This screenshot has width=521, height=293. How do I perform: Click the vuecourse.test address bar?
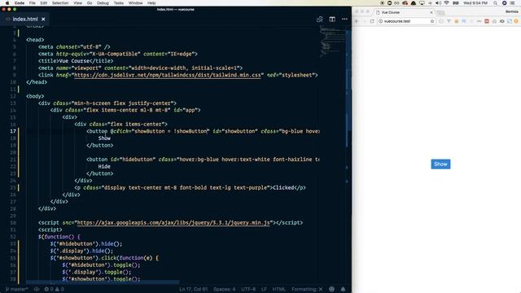(406, 21)
